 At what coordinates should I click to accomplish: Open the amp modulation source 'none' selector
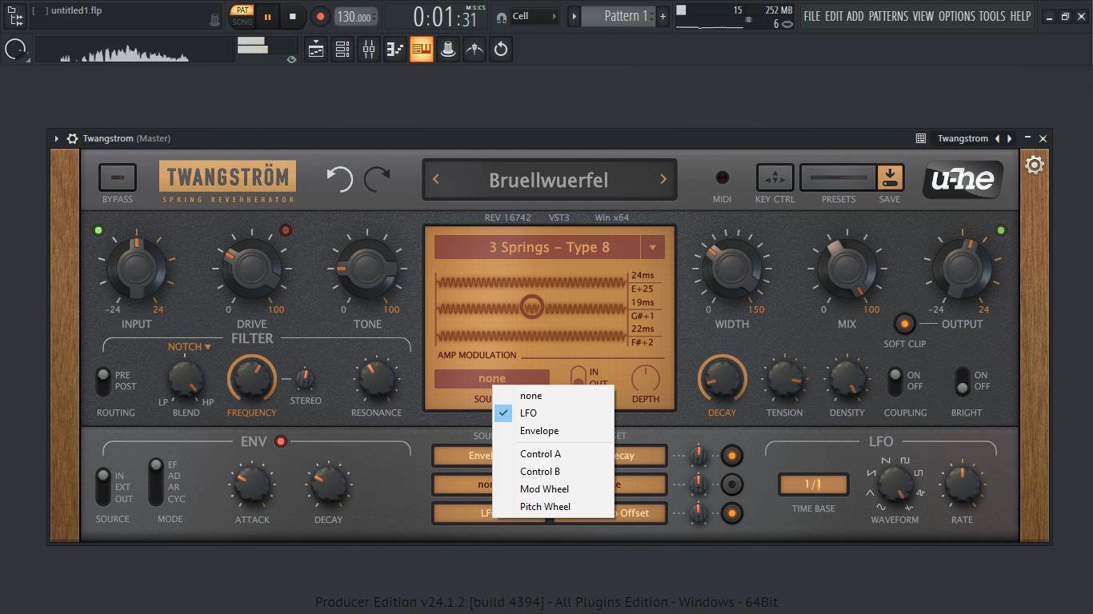pyautogui.click(x=491, y=378)
